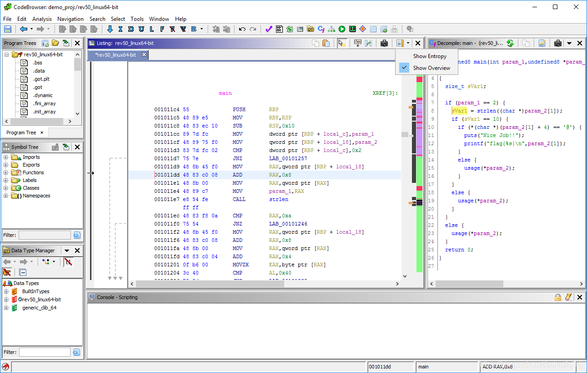Click the green Script Manager play icon

[341, 29]
